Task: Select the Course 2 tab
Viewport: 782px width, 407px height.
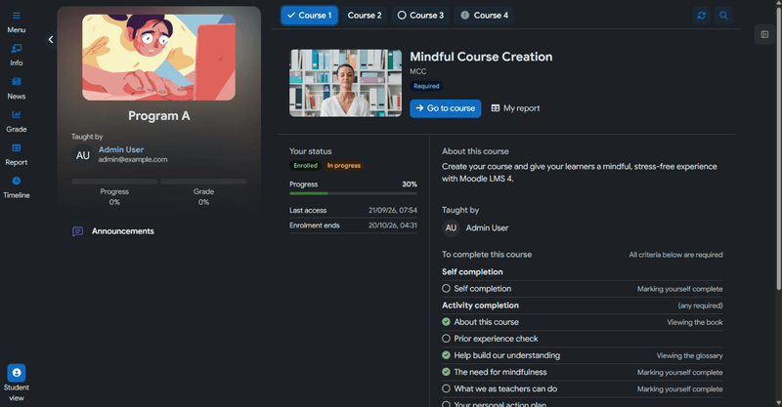Action: 365,16
